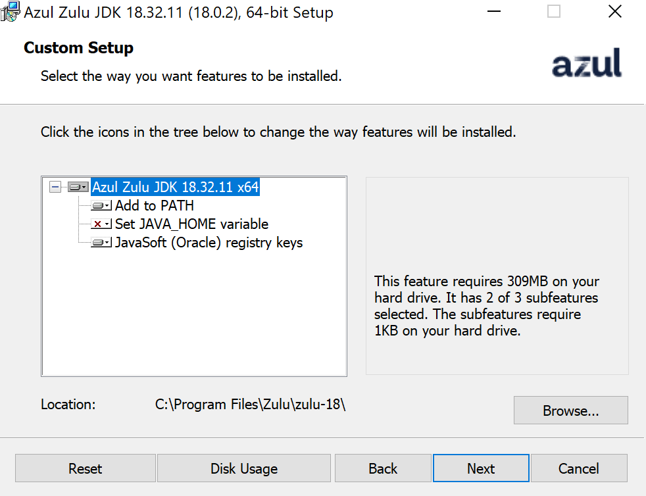This screenshot has height=496, width=646.
Task: Open the Azul Zulu JDK root feature drive icon
Action: point(78,187)
